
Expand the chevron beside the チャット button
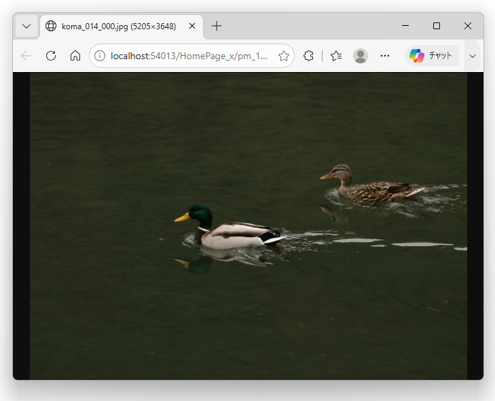473,56
